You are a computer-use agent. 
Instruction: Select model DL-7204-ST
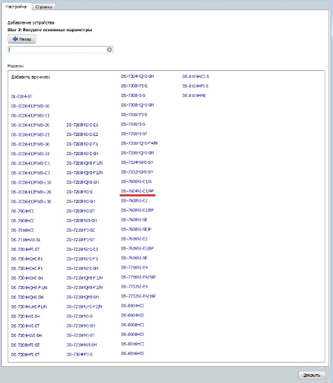click(22, 96)
